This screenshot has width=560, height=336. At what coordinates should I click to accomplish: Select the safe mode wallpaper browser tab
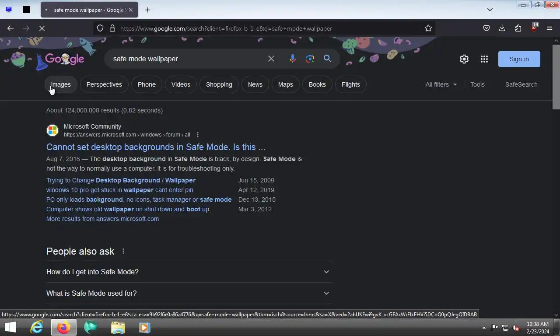(x=89, y=10)
